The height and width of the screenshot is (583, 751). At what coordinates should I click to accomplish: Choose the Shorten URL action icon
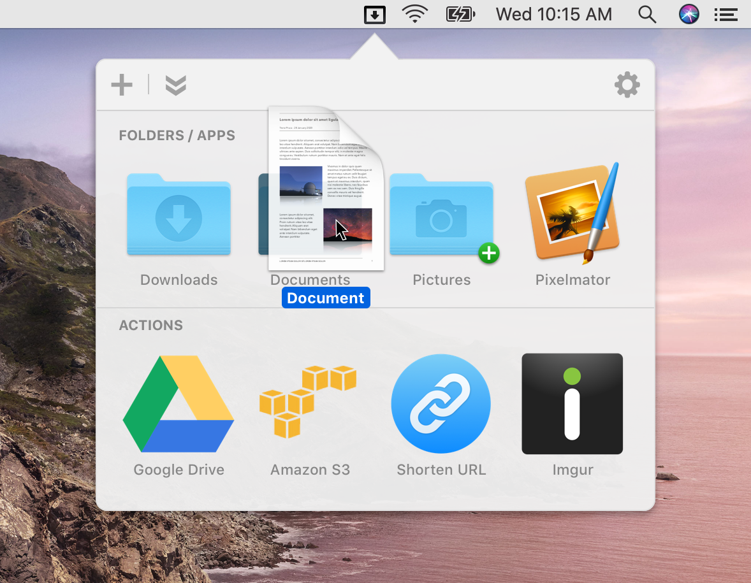pos(441,404)
